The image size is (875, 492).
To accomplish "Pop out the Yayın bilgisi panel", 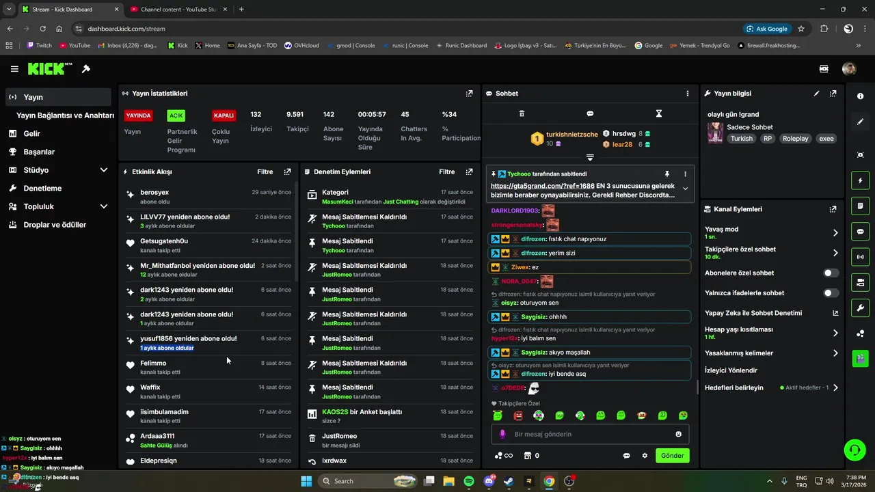I will [x=833, y=94].
